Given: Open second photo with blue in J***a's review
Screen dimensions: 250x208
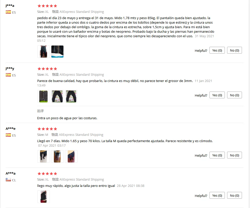Looking at the screenshot, I should tap(57, 52).
